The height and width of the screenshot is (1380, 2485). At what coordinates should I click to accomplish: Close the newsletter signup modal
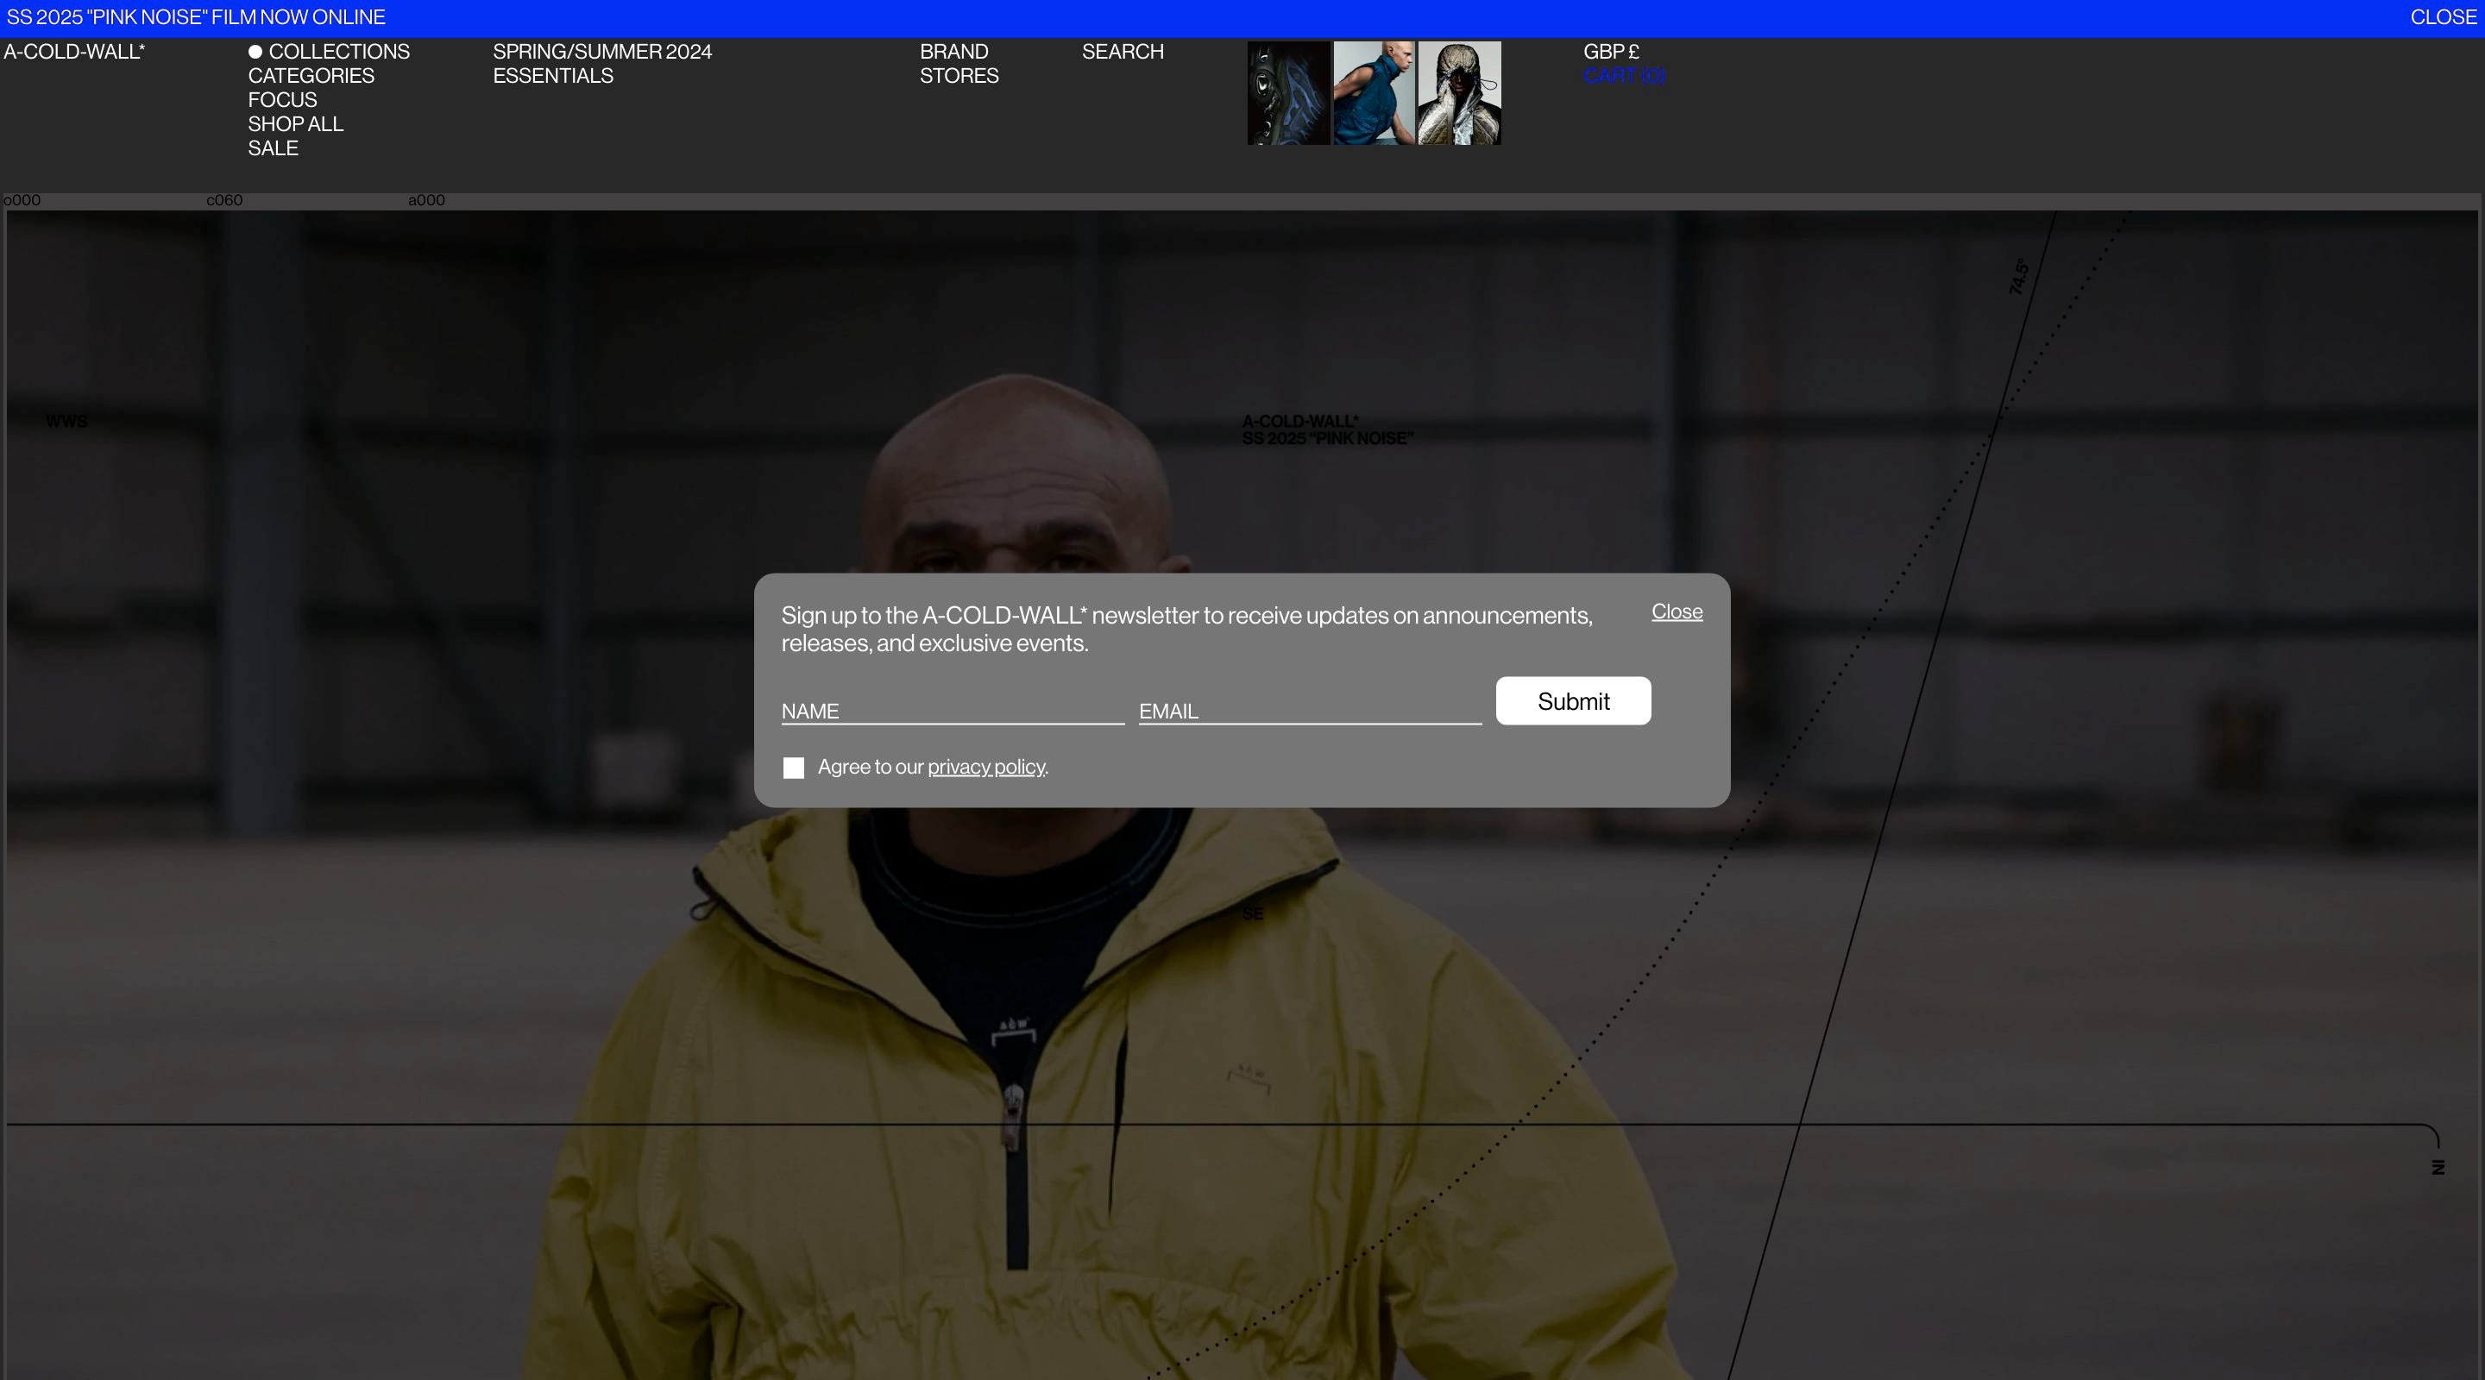pyautogui.click(x=1676, y=612)
